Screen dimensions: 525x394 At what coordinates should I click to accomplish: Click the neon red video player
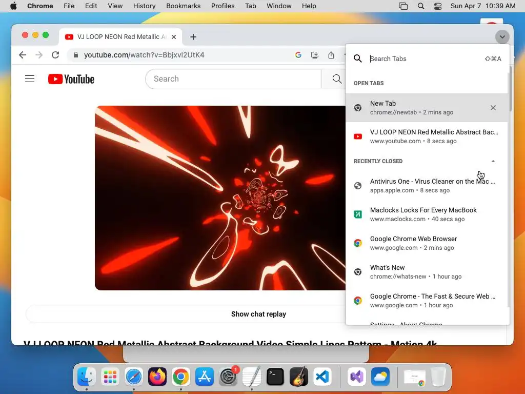(220, 198)
